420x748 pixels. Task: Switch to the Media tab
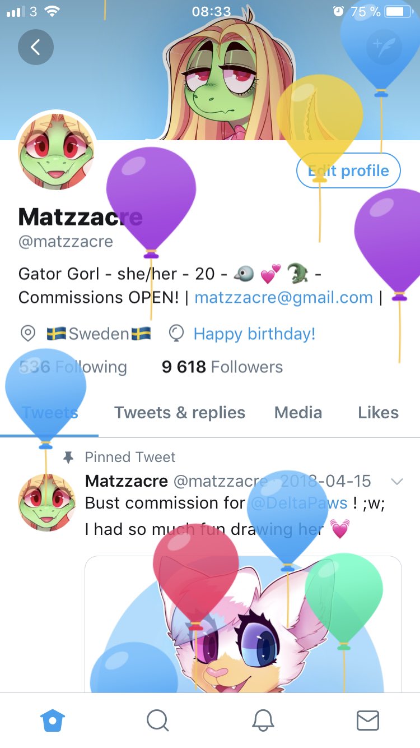click(x=298, y=413)
